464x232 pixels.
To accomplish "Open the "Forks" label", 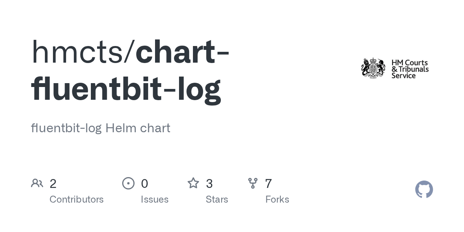I will (277, 200).
